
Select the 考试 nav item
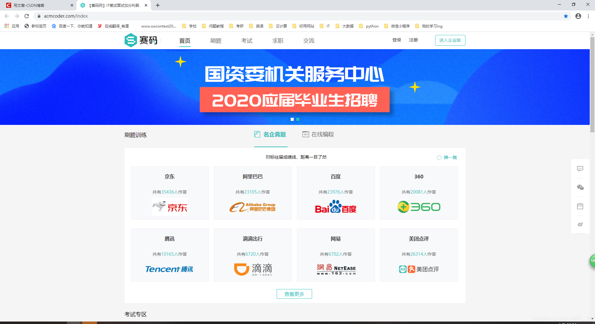click(247, 40)
